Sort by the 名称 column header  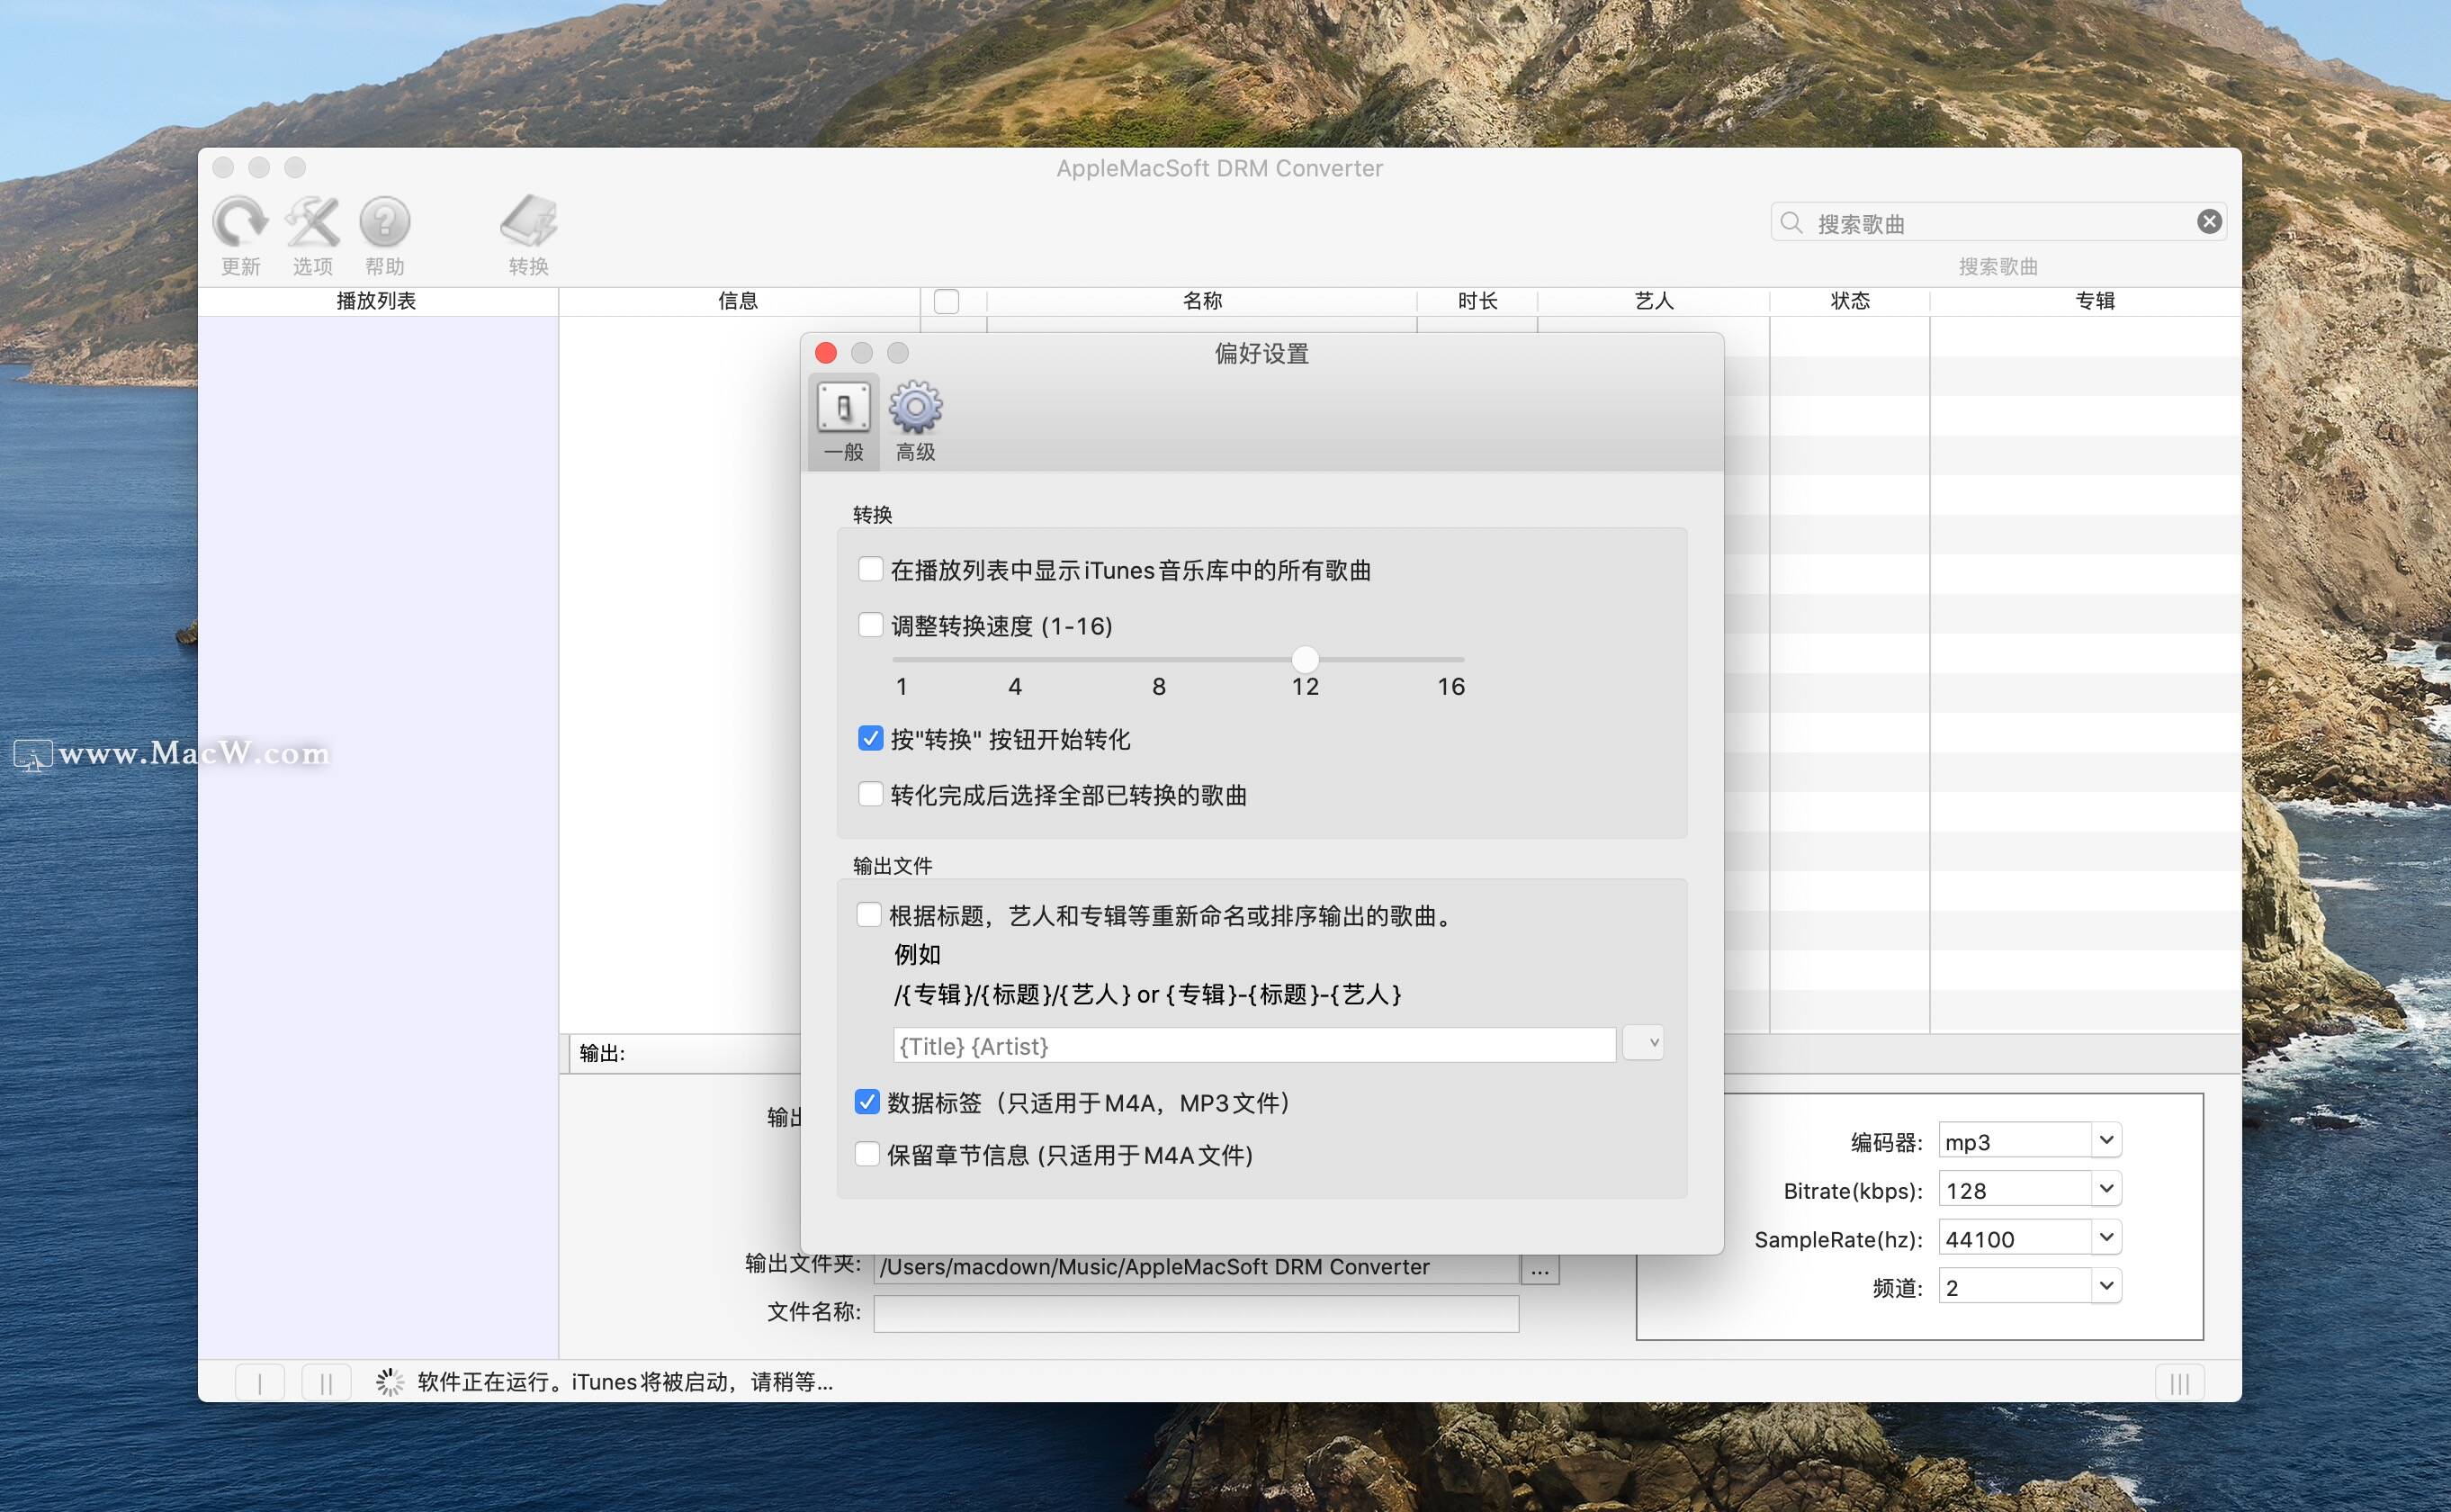coord(1201,301)
